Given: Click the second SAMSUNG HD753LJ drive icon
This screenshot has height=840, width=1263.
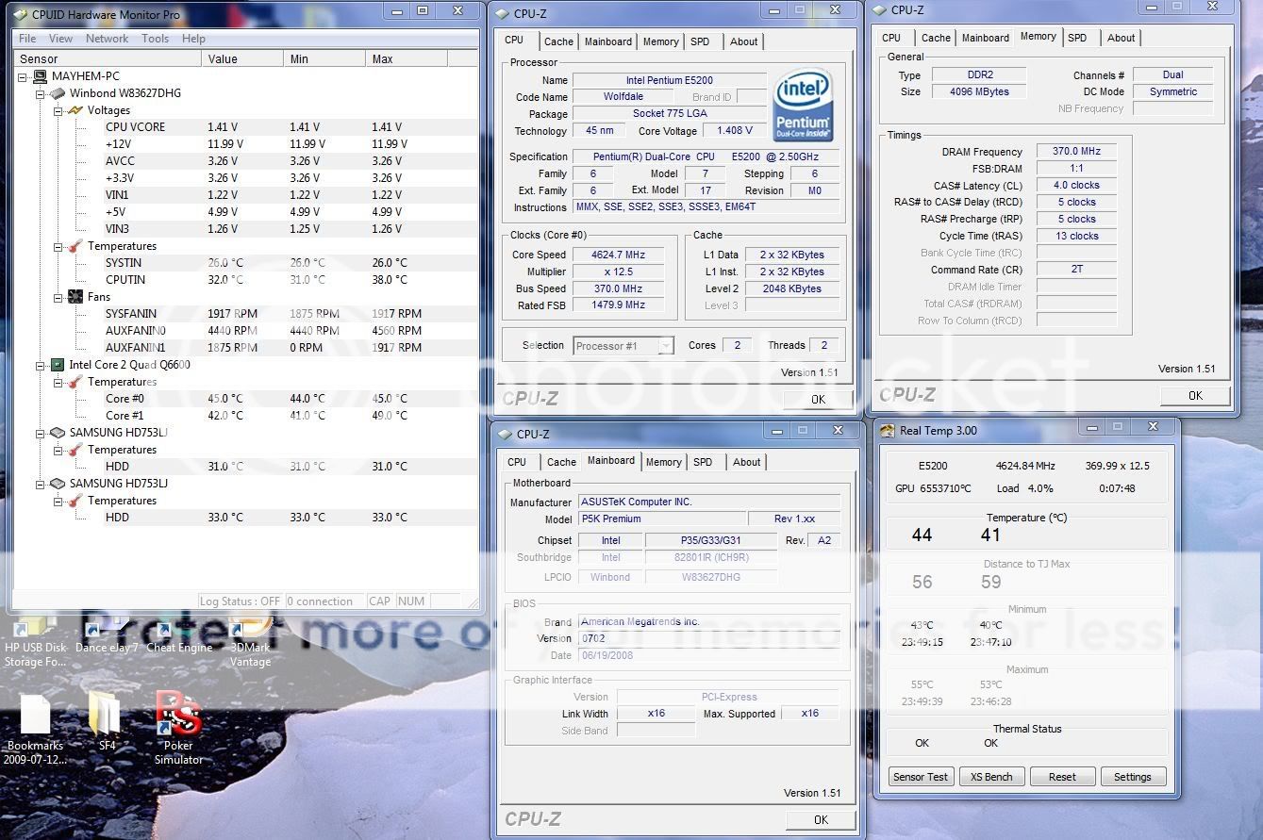Looking at the screenshot, I should tap(58, 484).
